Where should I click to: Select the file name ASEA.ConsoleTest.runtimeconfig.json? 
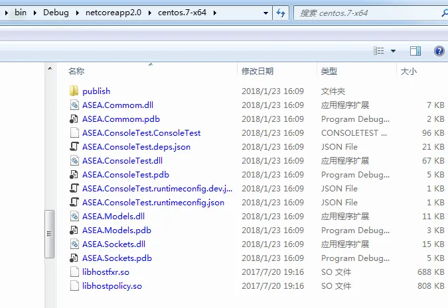pos(153,203)
